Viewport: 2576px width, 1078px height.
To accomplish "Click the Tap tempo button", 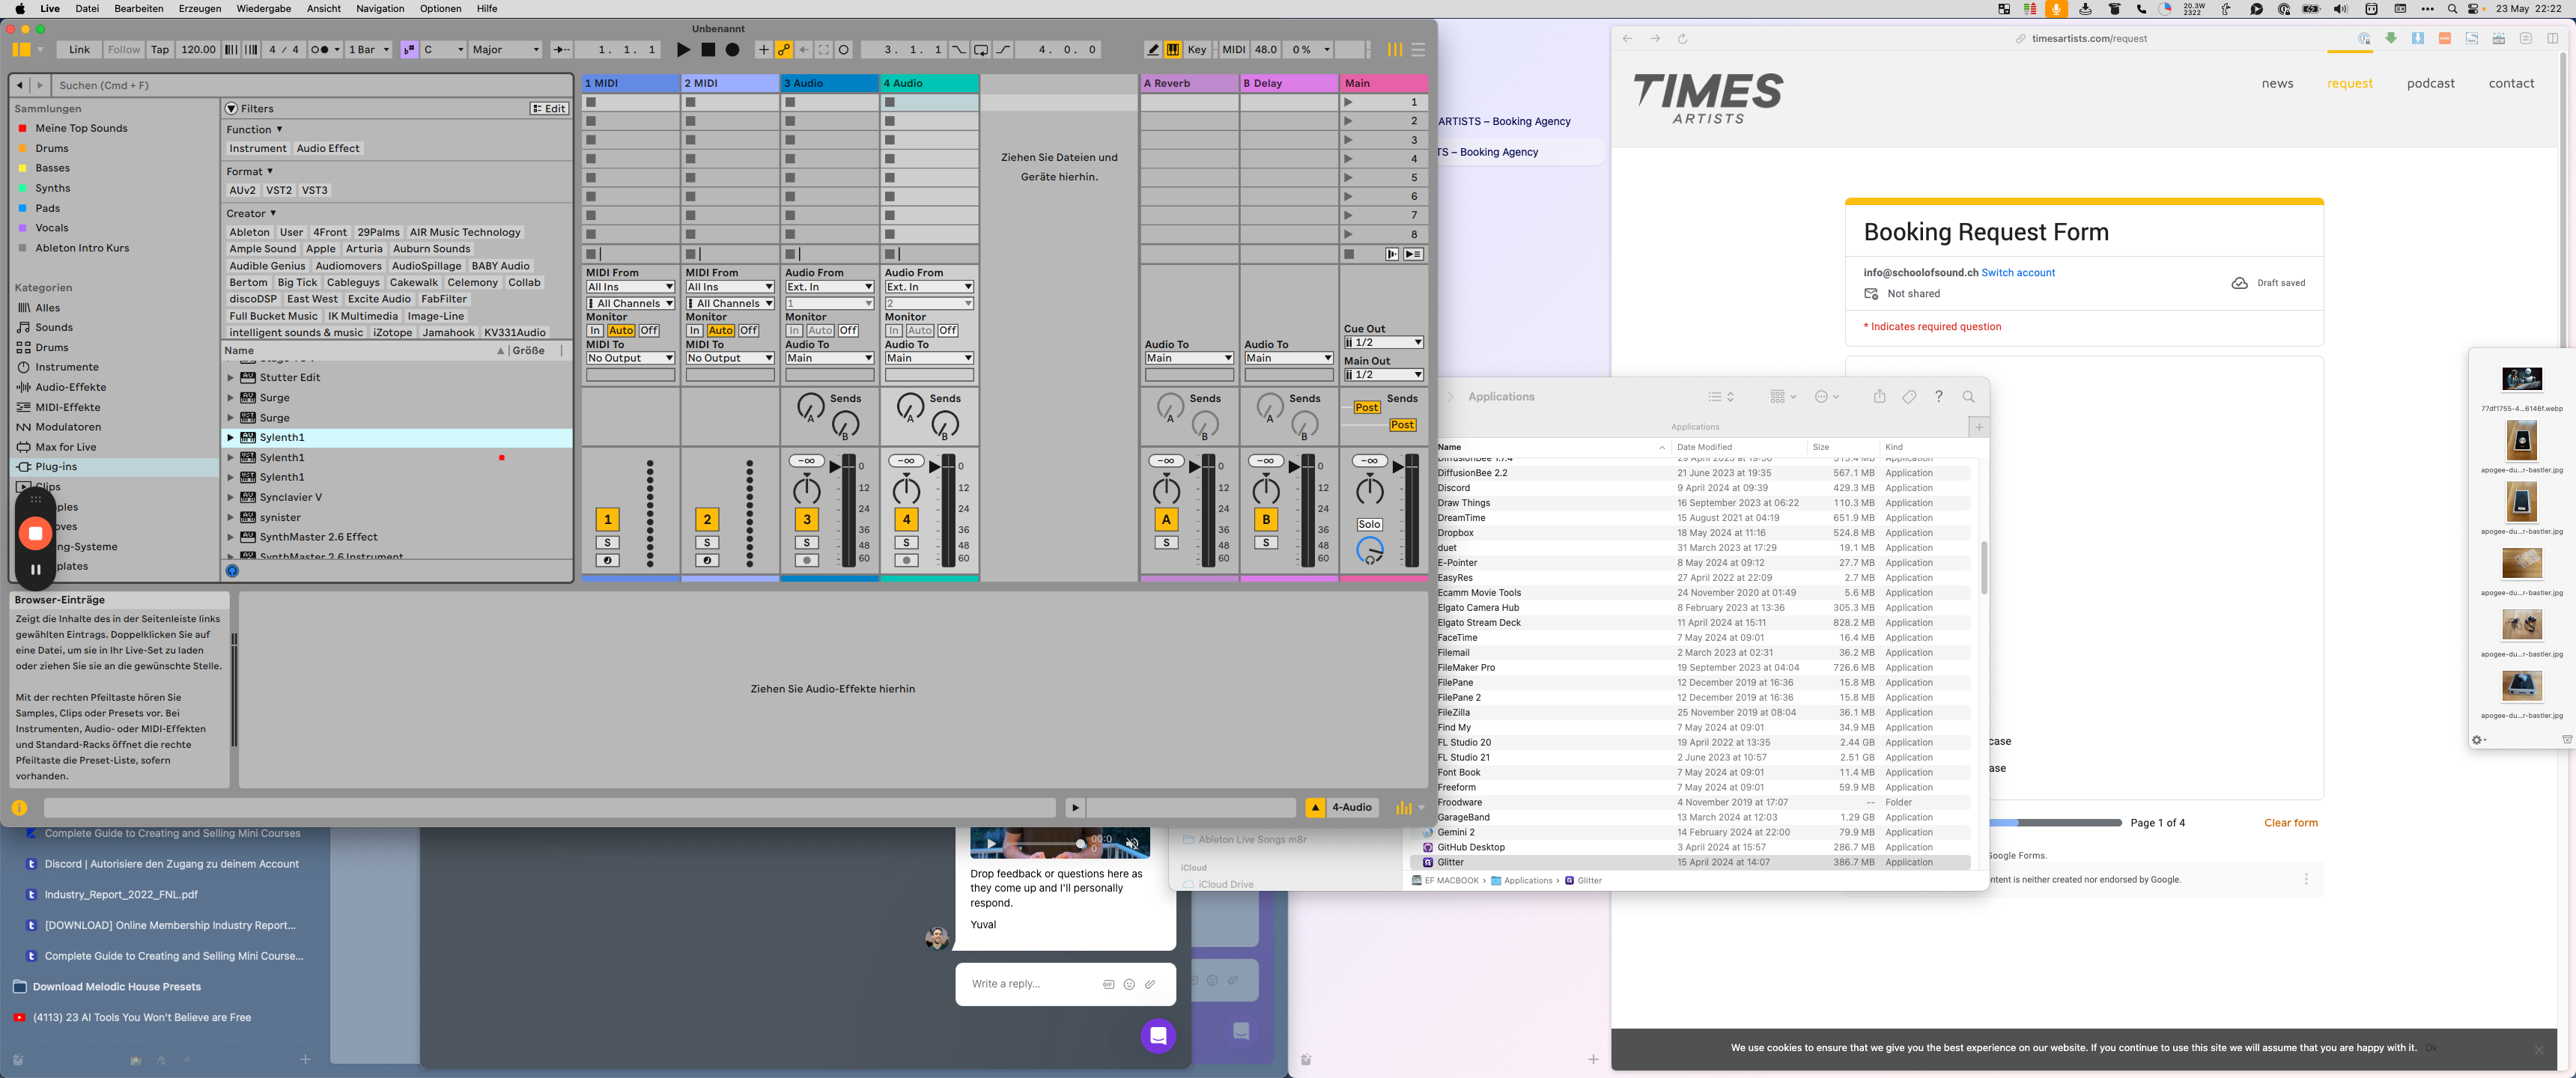I will pos(160,50).
